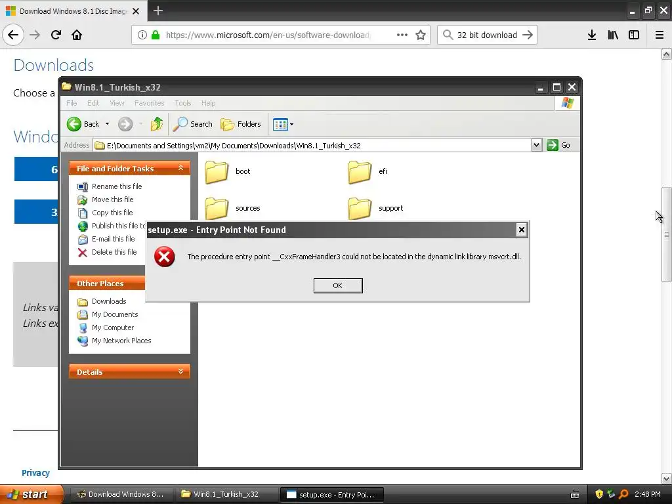The width and height of the screenshot is (672, 504).
Task: Open the Views dropdown button
Action: [x=283, y=124]
